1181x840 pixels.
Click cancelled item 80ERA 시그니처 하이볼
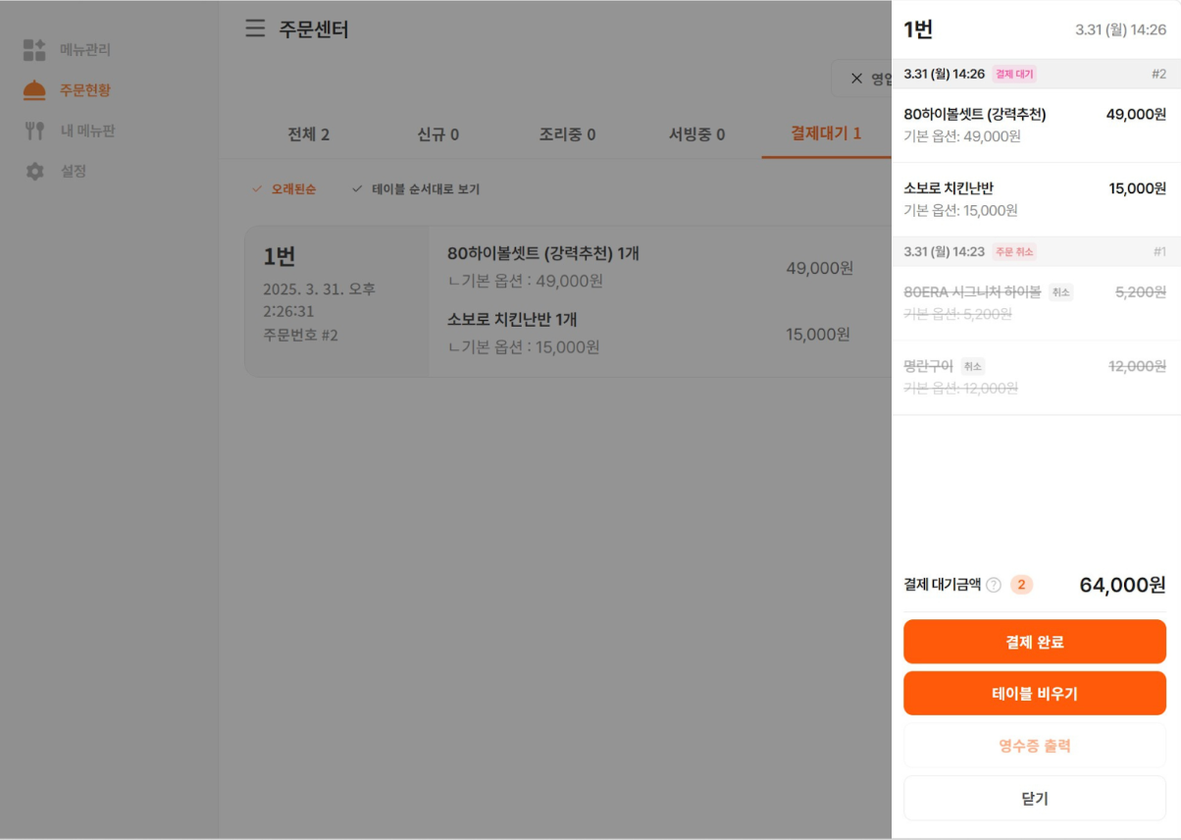tap(972, 291)
